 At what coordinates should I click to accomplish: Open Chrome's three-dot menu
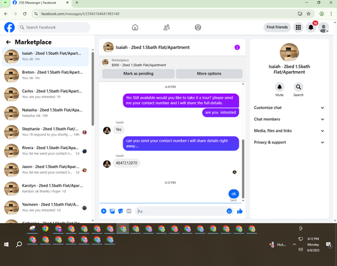331,13
